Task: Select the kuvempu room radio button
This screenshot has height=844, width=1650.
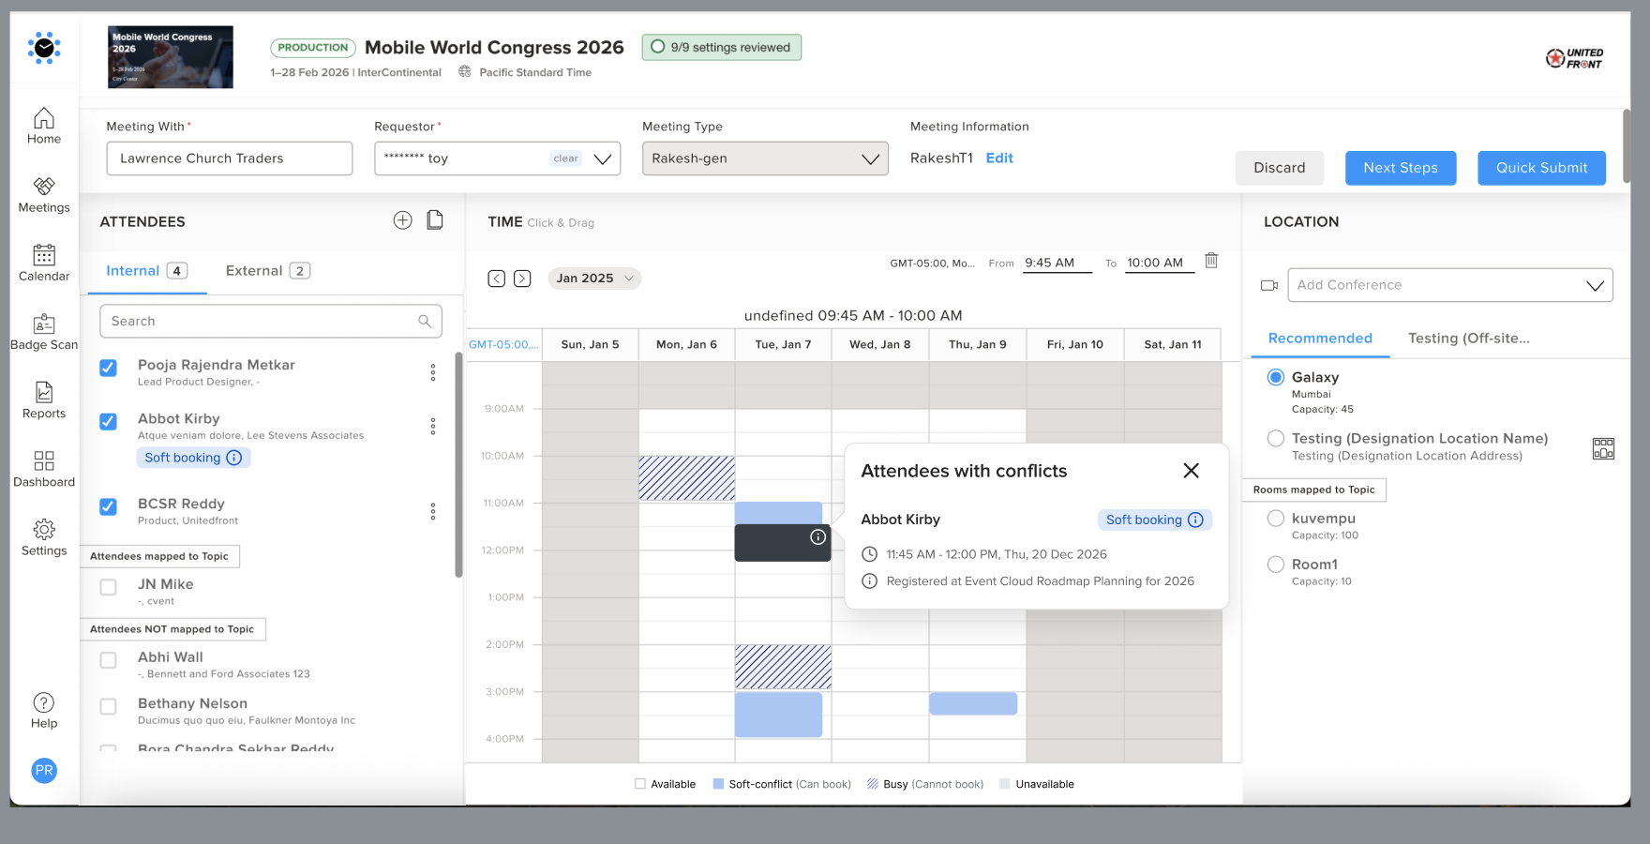Action: click(x=1275, y=519)
